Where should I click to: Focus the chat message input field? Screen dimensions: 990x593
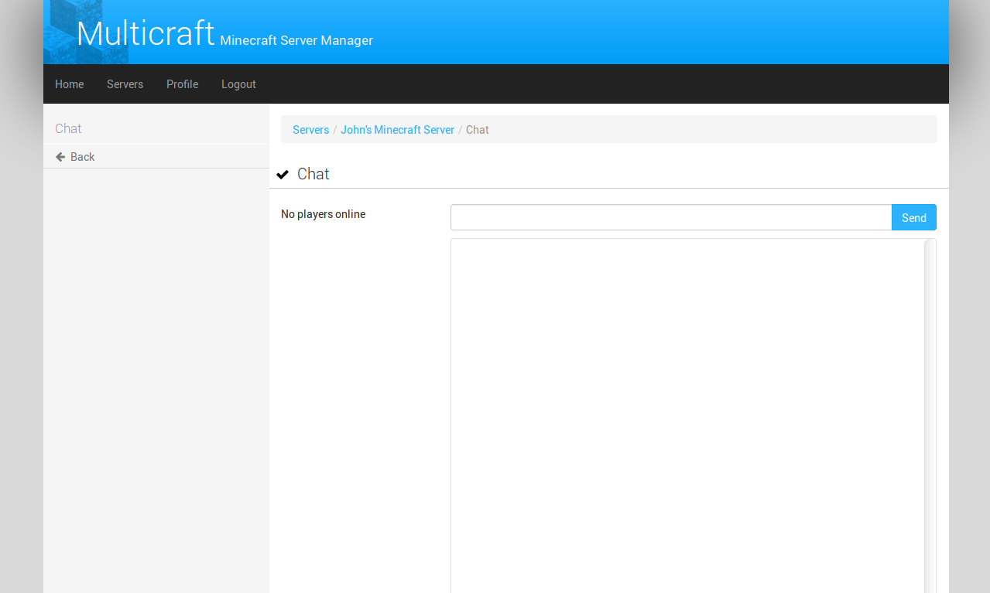671,217
